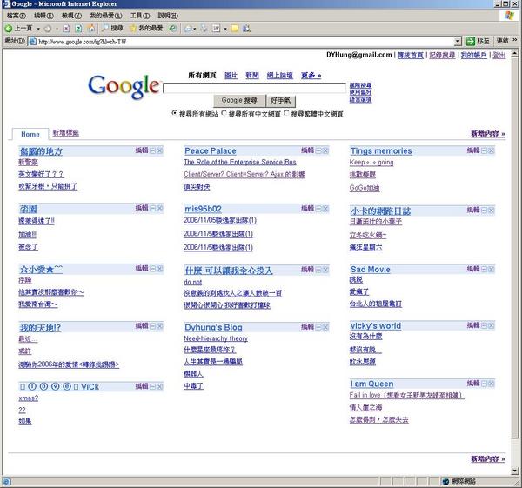The width and height of the screenshot is (522, 488).
Task: Open the Favorites (我的最愛) menu
Action: 106,16
